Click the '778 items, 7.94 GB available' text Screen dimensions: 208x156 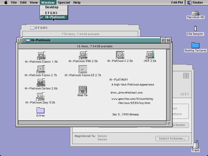click(80, 34)
